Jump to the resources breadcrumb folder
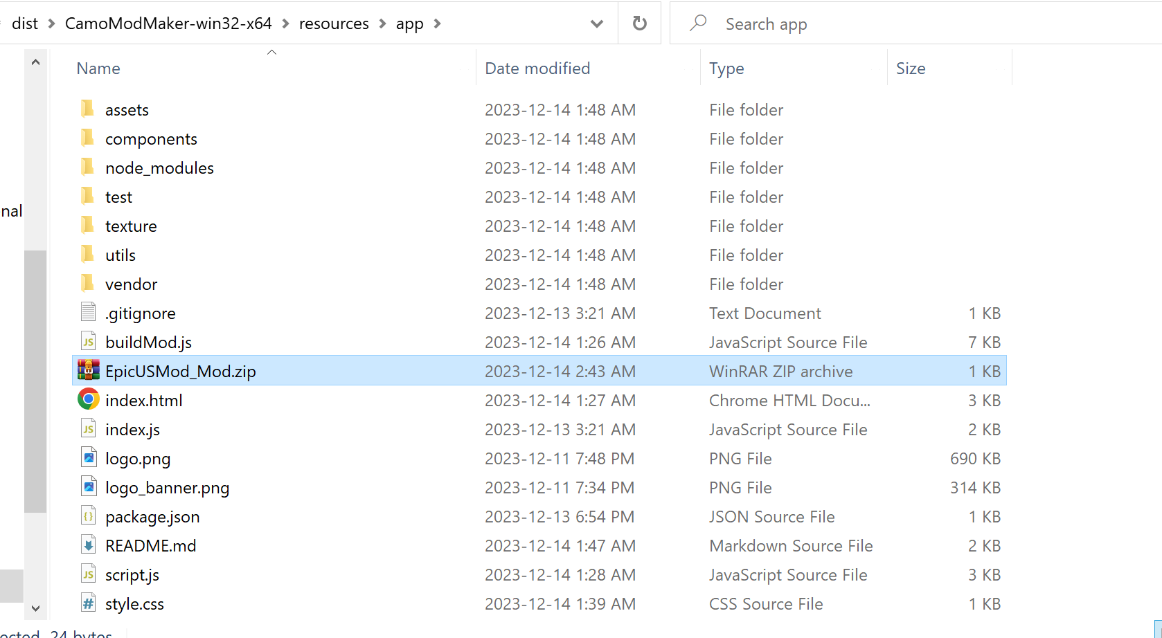 (334, 24)
